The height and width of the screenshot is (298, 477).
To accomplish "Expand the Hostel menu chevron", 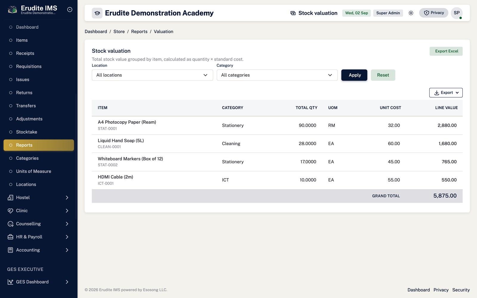I will pos(67,198).
